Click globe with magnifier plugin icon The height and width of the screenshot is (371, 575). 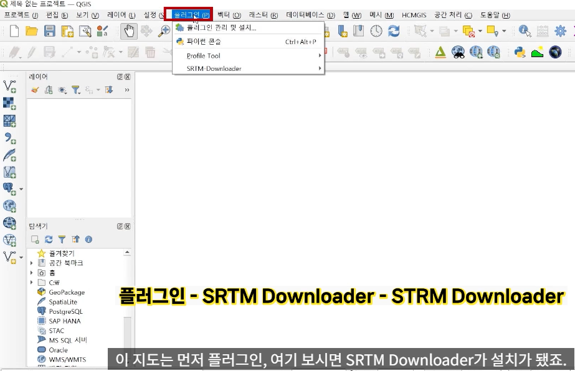pos(493,52)
